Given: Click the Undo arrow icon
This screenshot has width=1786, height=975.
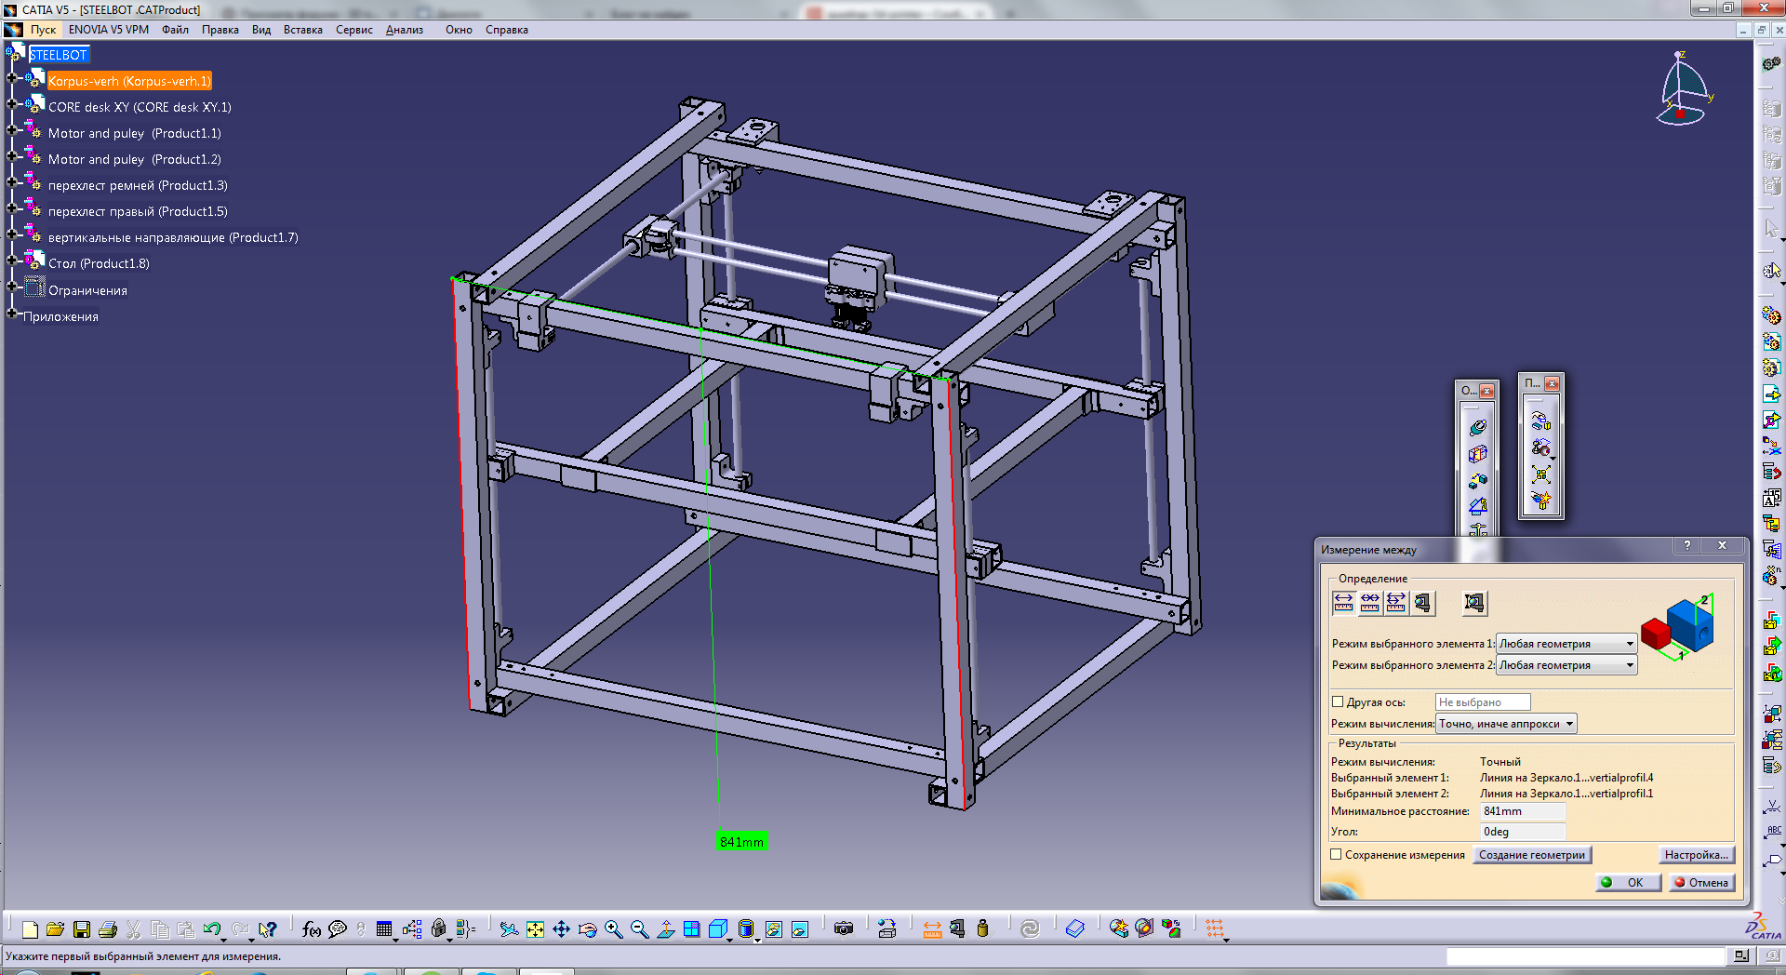Looking at the screenshot, I should (212, 929).
